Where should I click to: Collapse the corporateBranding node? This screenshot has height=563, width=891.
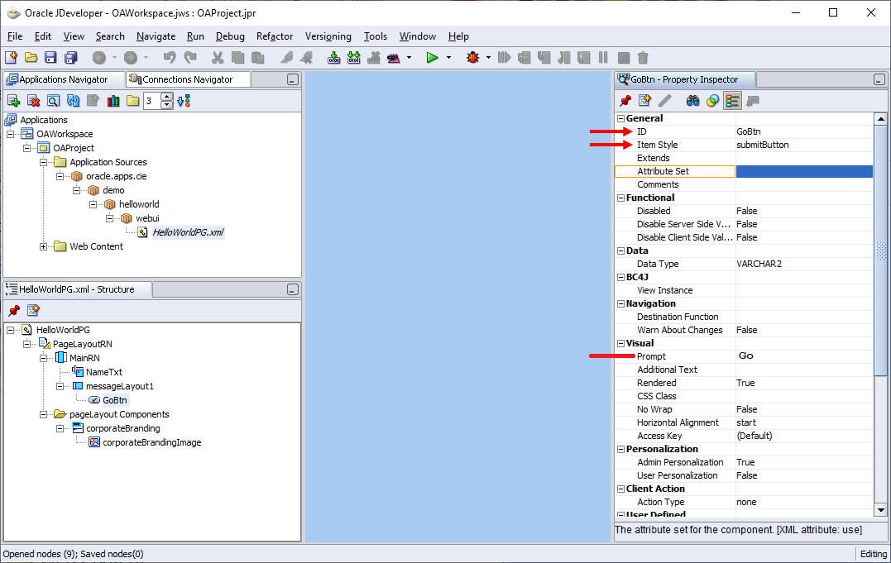click(x=60, y=428)
